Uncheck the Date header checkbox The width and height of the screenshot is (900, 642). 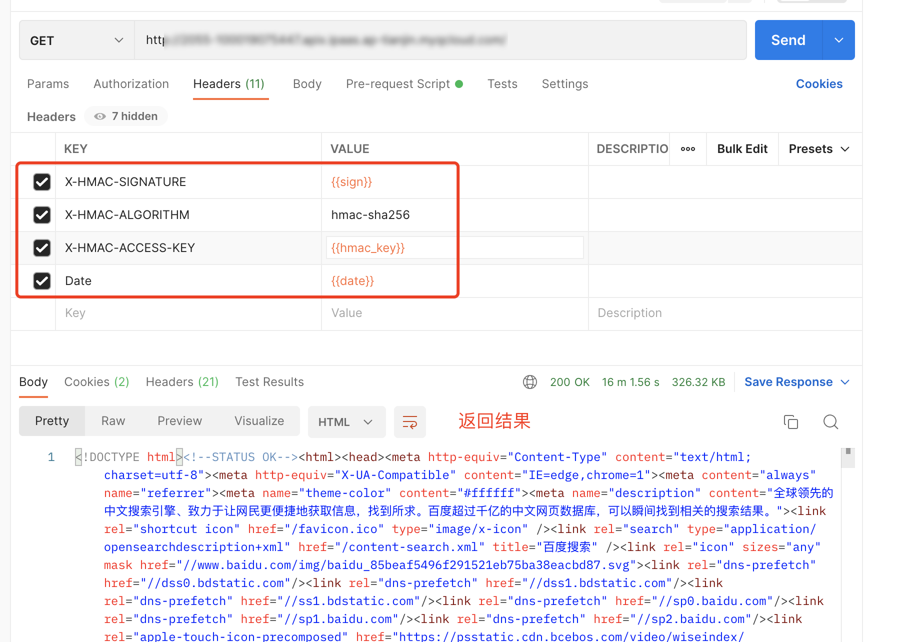tap(42, 281)
